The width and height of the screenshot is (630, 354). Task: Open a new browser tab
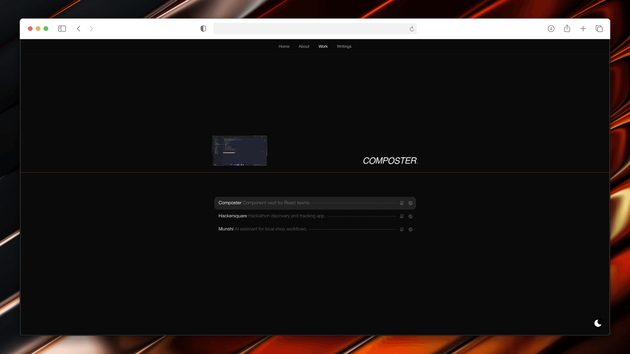coord(583,29)
